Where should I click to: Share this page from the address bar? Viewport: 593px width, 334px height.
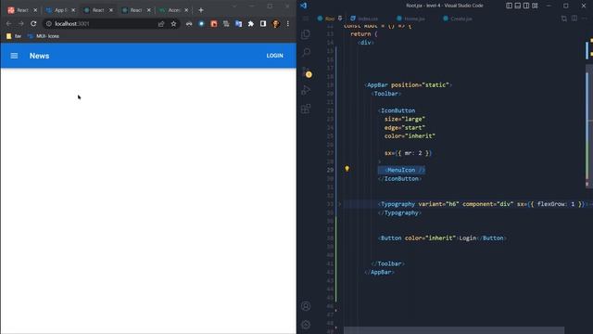(x=161, y=24)
